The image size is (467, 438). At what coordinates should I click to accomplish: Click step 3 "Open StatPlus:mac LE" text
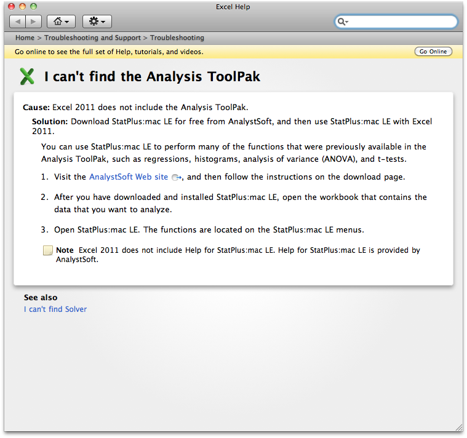pos(209,230)
